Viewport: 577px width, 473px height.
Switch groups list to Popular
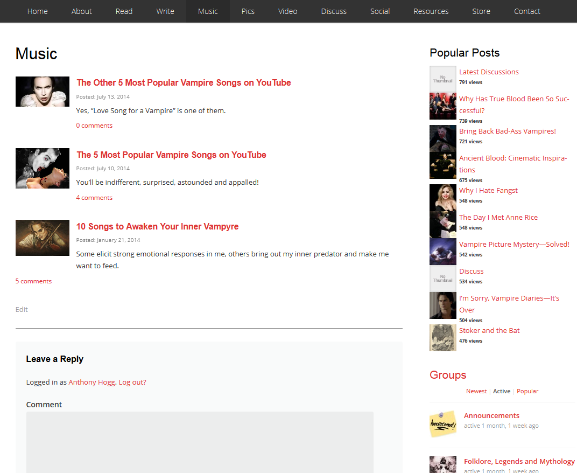point(527,391)
